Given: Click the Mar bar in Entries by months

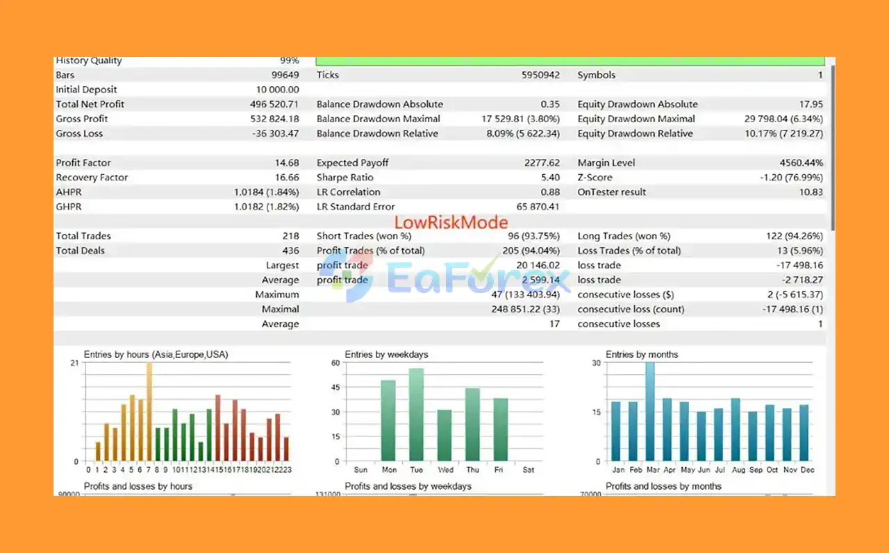Looking at the screenshot, I should pyautogui.click(x=650, y=412).
